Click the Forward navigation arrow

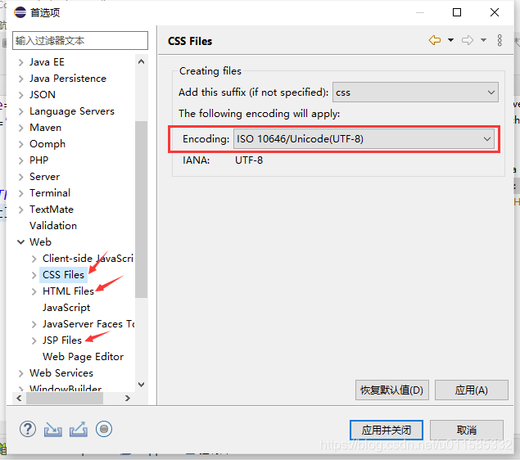coord(468,40)
